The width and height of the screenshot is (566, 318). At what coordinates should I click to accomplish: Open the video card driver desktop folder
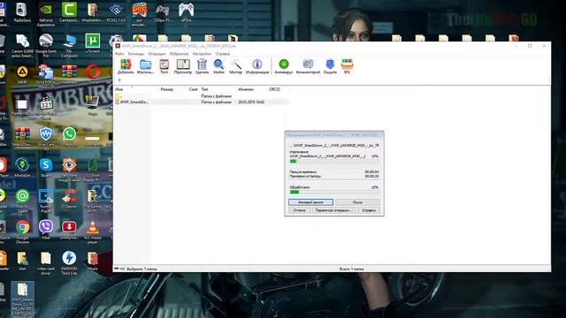46,263
